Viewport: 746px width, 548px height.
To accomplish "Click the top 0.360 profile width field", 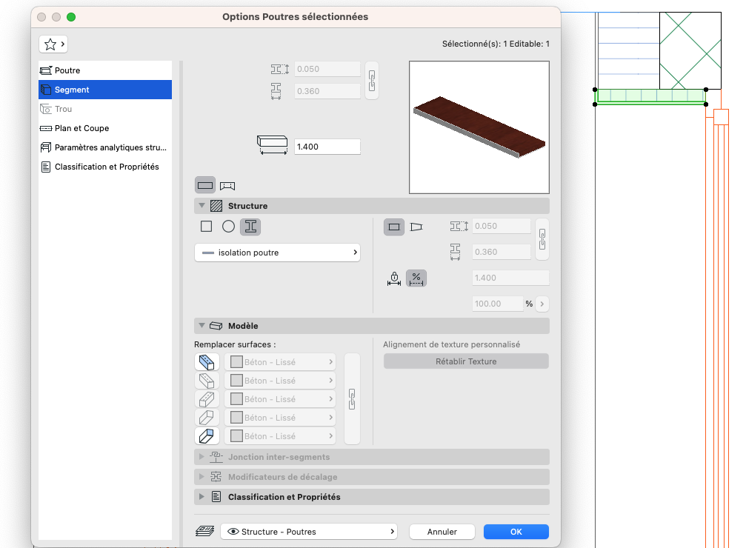I will point(327,91).
